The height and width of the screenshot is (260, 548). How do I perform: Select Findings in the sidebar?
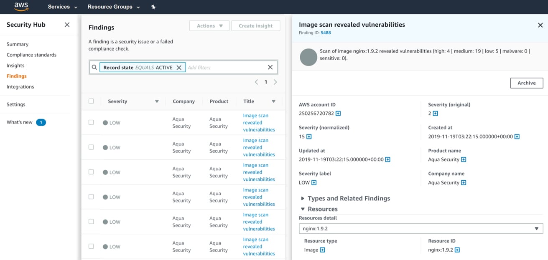point(17,76)
